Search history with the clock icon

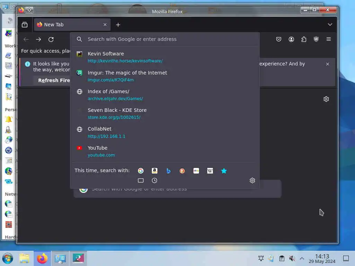click(x=154, y=180)
